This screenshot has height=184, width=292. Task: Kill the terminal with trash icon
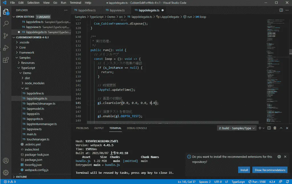click(275, 128)
